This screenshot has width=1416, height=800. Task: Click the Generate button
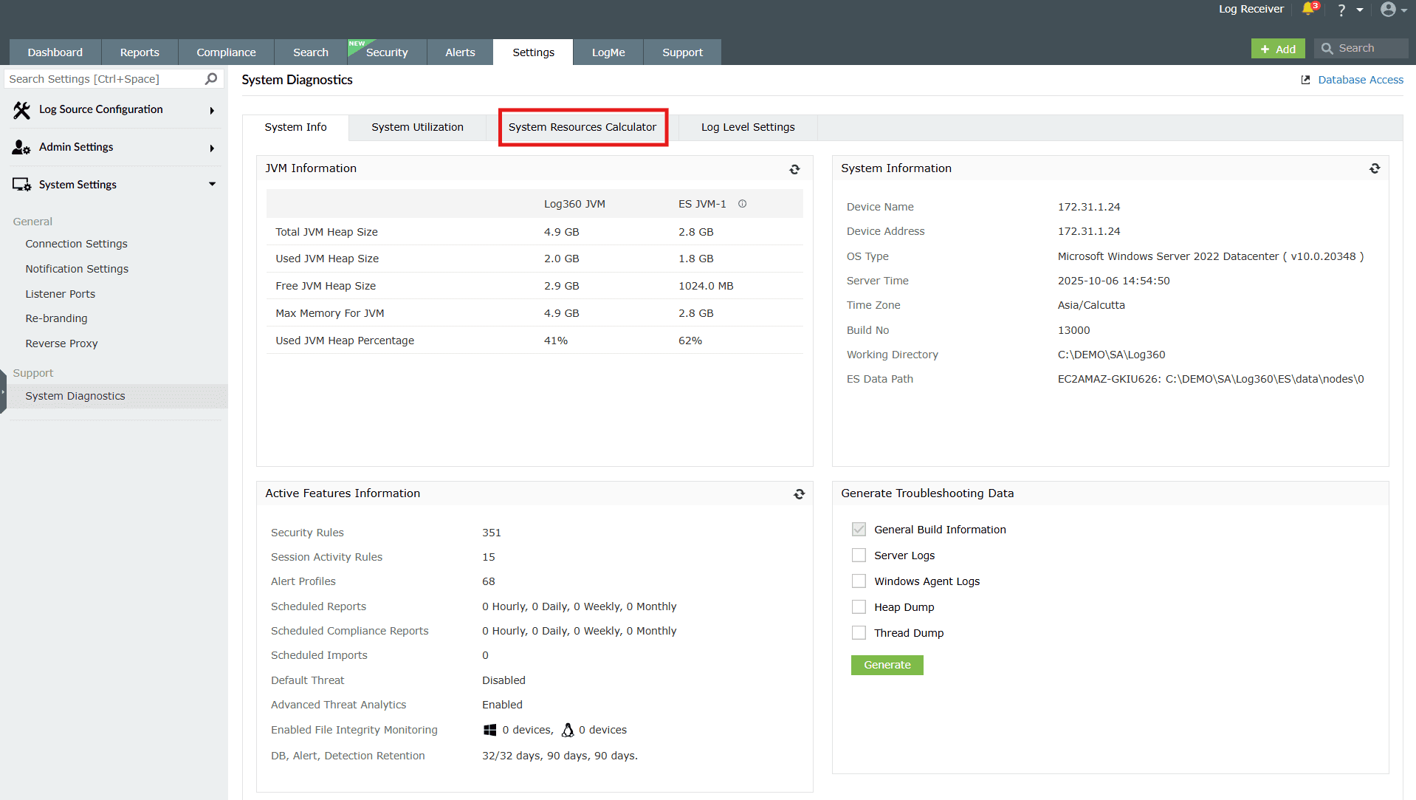click(887, 665)
